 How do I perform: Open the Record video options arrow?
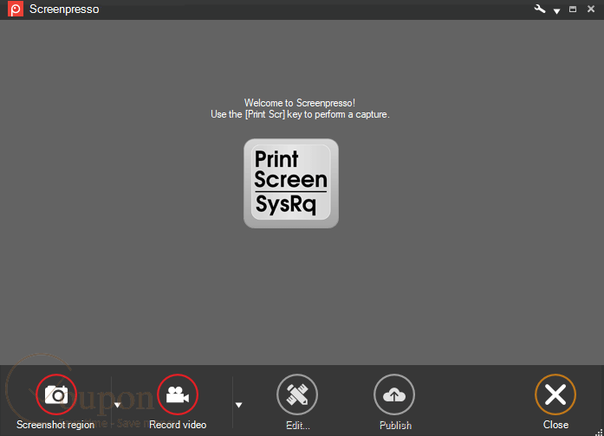239,405
